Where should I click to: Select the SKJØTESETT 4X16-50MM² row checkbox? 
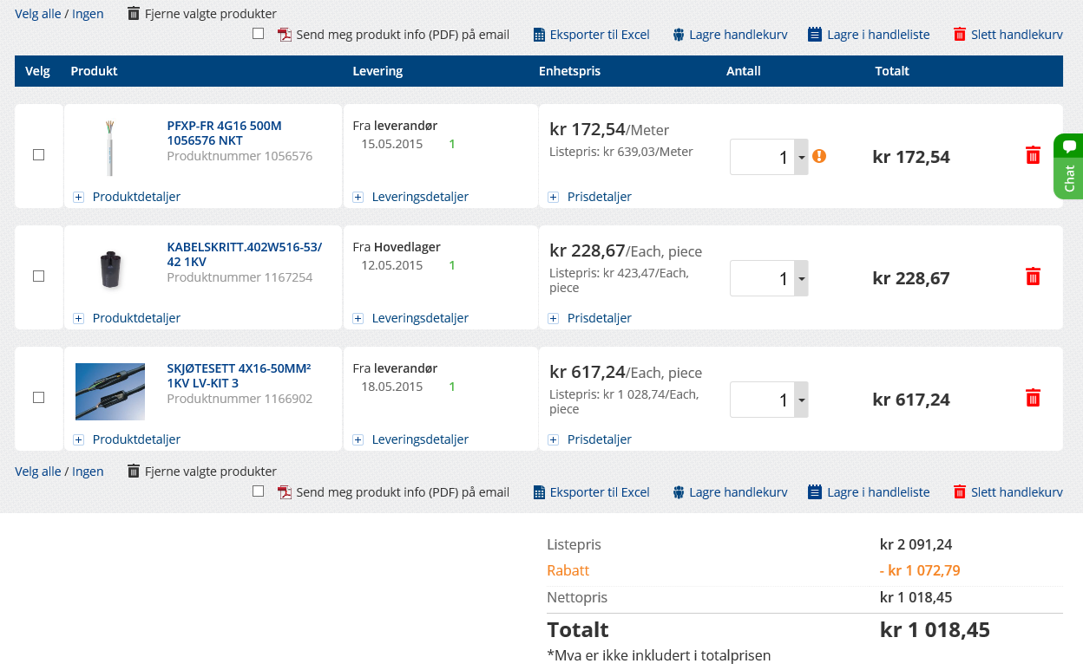[x=38, y=398]
